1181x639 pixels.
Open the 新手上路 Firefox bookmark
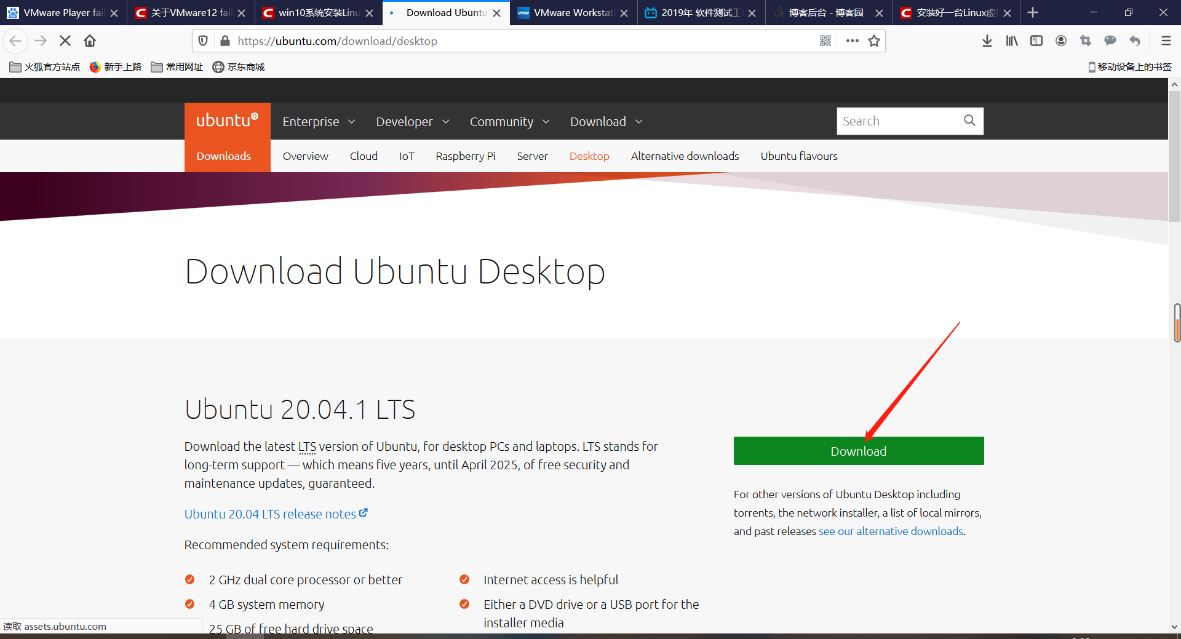click(116, 67)
